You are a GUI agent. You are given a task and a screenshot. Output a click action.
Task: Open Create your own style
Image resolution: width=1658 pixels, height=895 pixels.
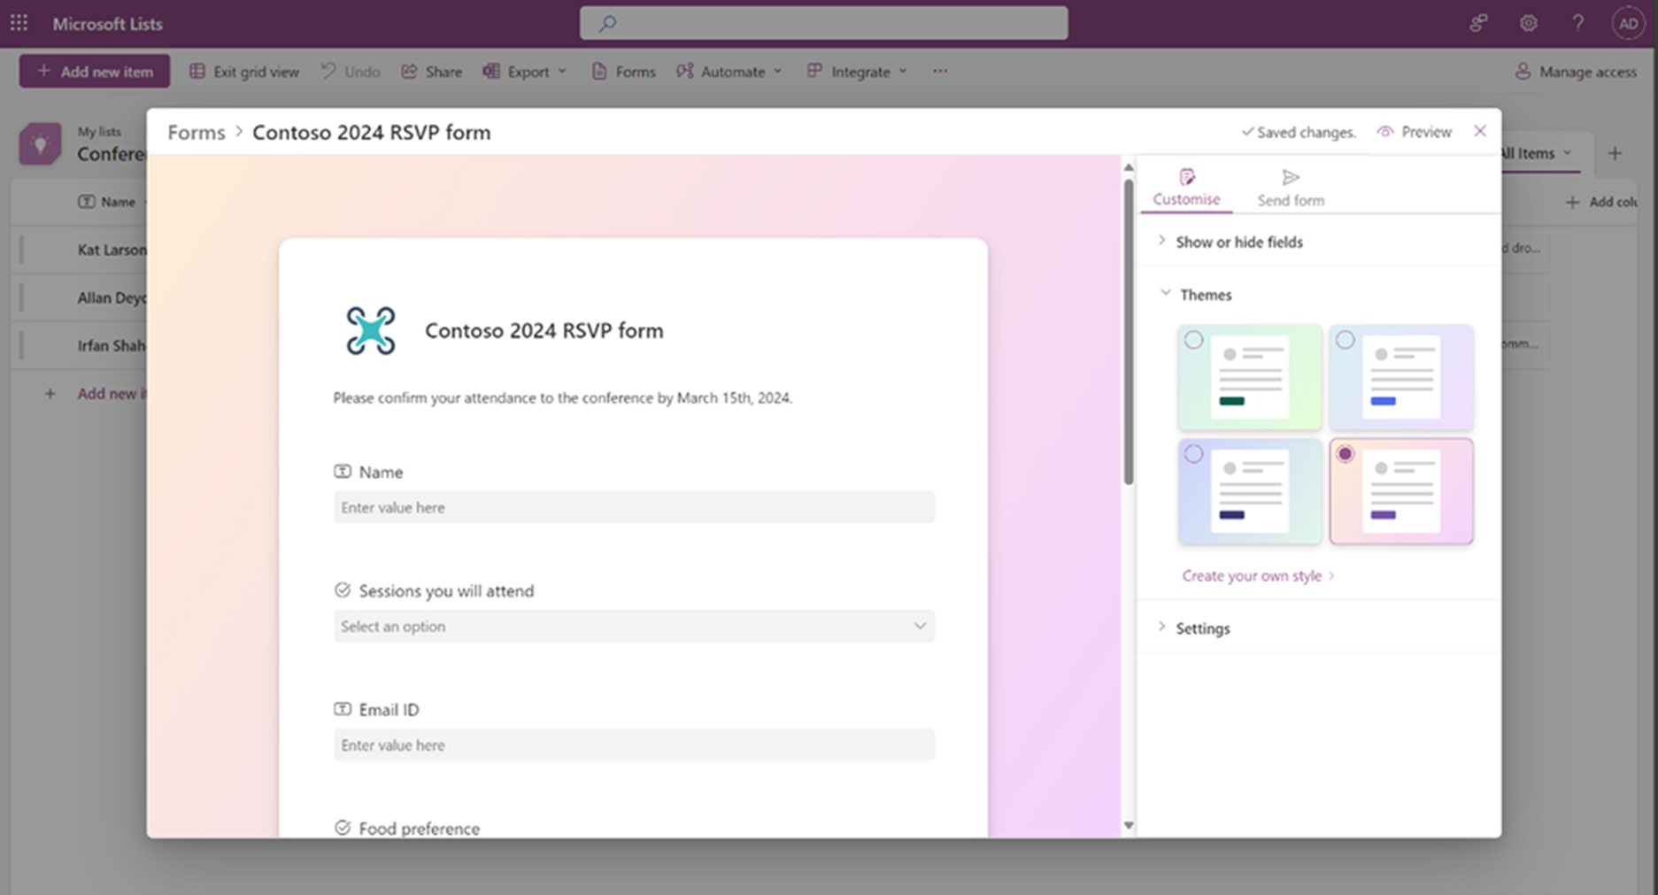(1253, 575)
